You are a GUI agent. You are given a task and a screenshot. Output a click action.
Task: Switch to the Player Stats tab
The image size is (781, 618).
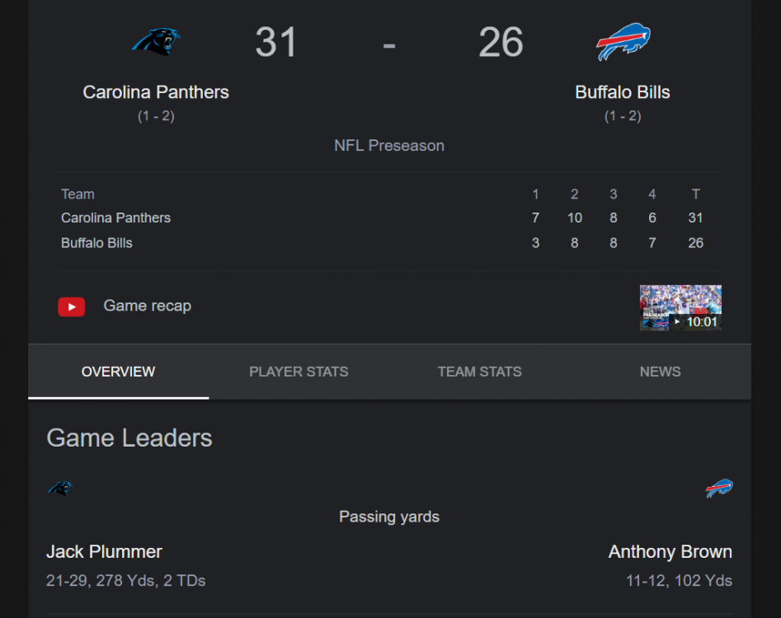click(x=299, y=372)
